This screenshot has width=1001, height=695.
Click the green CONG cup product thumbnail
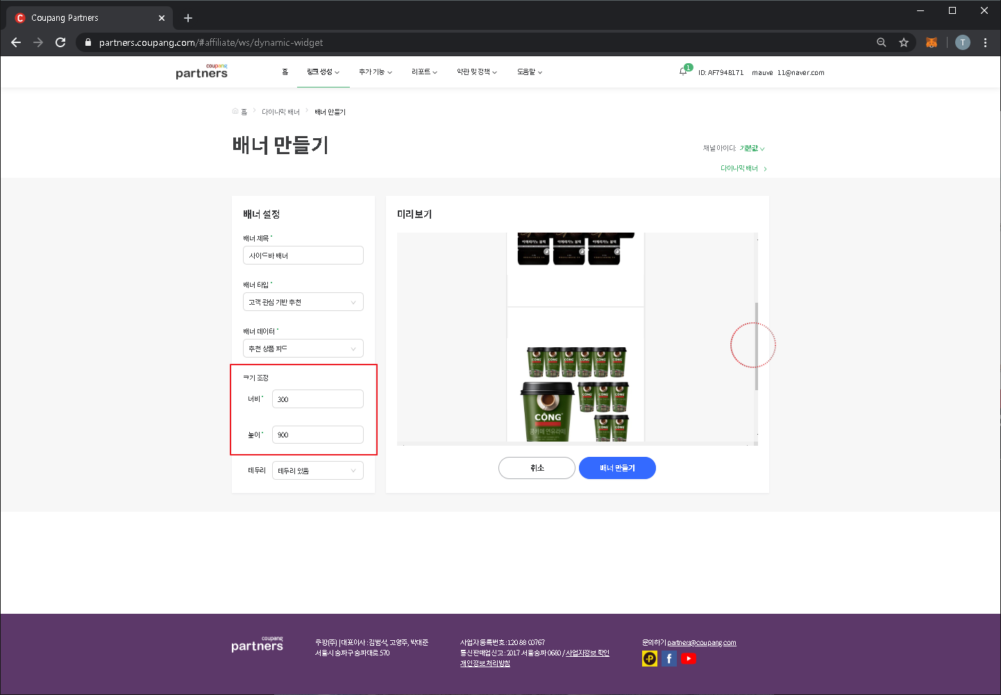[x=575, y=393]
